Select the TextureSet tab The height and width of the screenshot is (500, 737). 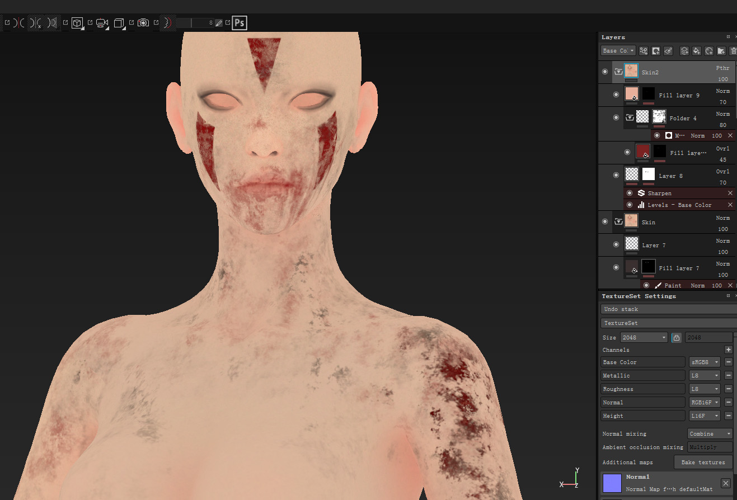click(669, 323)
